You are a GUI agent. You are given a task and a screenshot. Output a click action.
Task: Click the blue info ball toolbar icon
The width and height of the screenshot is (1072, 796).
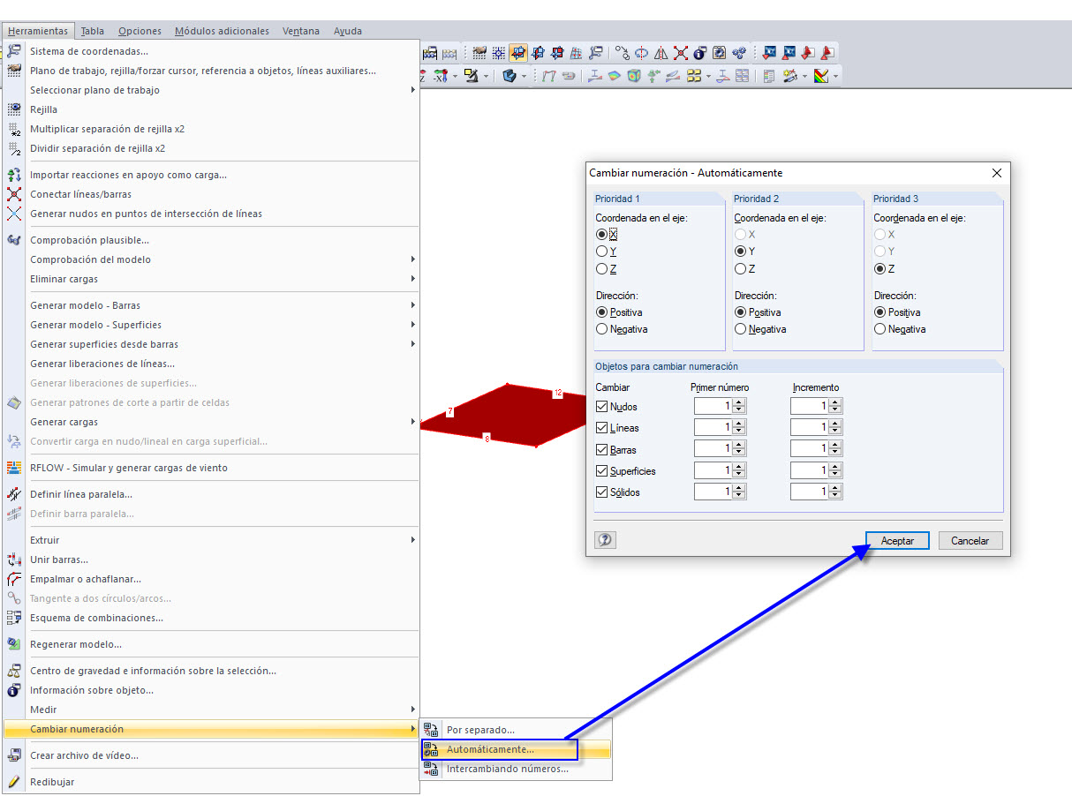pyautogui.click(x=700, y=53)
